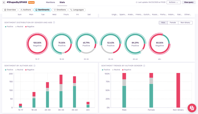
Task: Open the Emotions stats tab
Action: pyautogui.click(x=60, y=10)
